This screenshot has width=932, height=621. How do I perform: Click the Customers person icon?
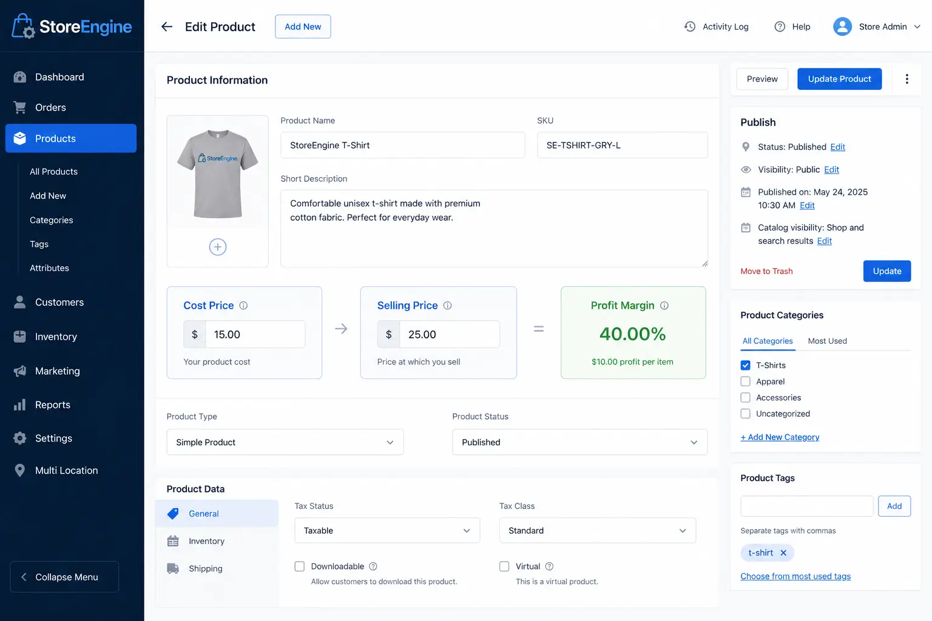(20, 302)
